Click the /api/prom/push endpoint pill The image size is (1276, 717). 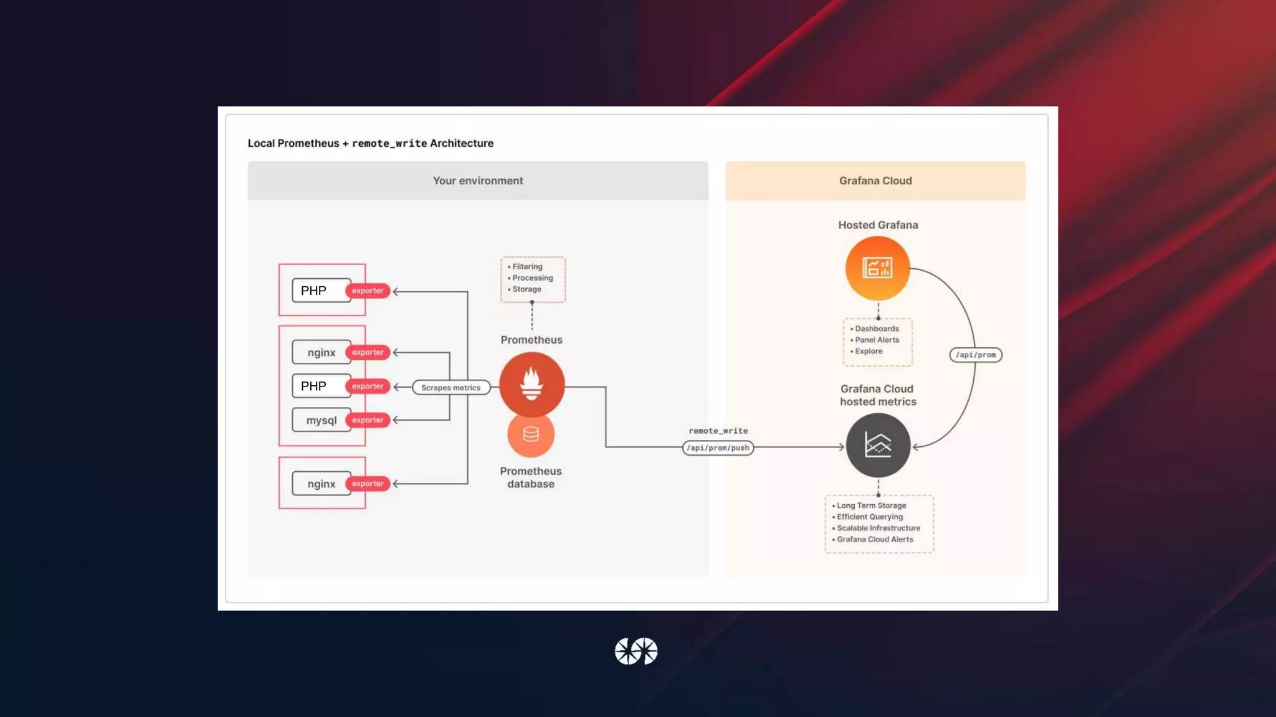718,448
